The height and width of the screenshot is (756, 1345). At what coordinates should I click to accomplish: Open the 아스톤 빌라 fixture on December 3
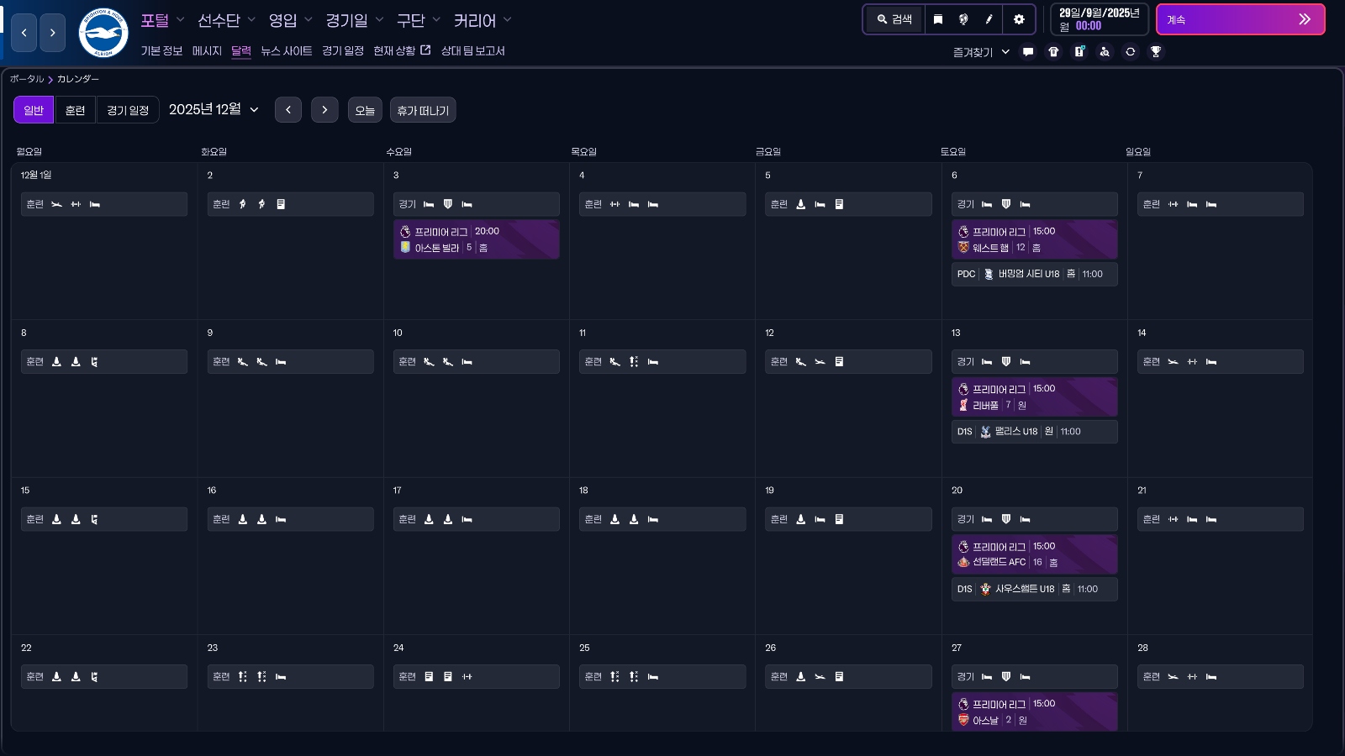click(476, 239)
